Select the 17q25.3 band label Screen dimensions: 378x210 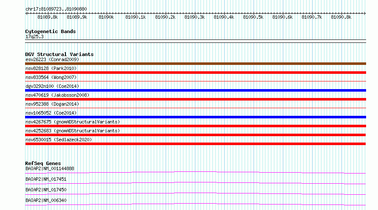click(x=34, y=36)
